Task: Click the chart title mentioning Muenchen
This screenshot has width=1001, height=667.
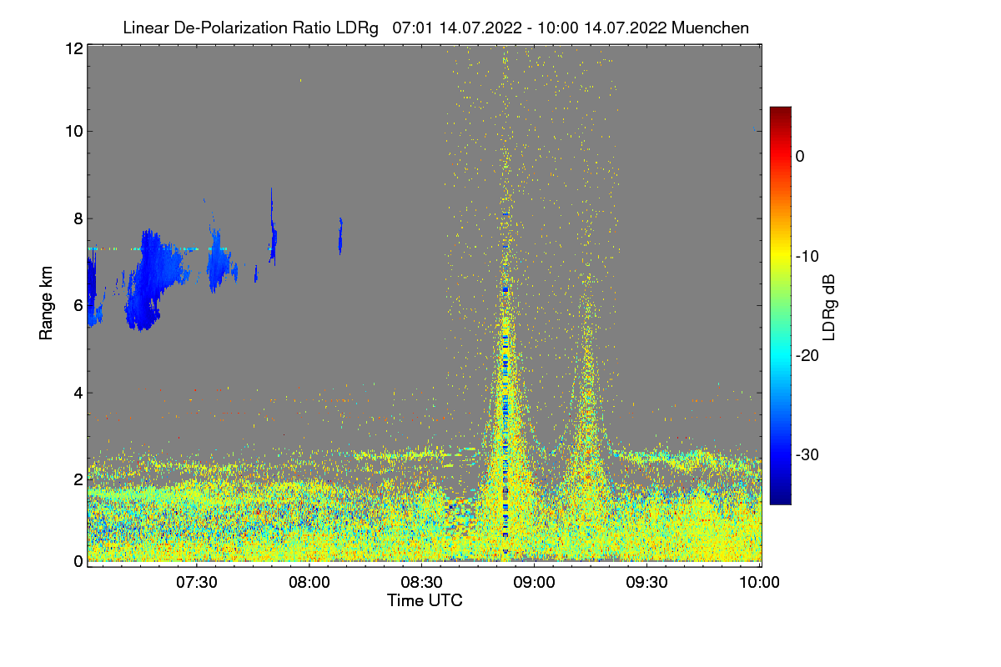Action: 435,28
